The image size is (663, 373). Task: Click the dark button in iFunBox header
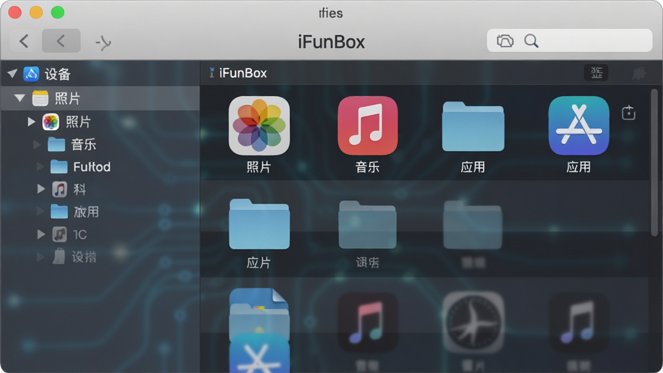click(596, 73)
